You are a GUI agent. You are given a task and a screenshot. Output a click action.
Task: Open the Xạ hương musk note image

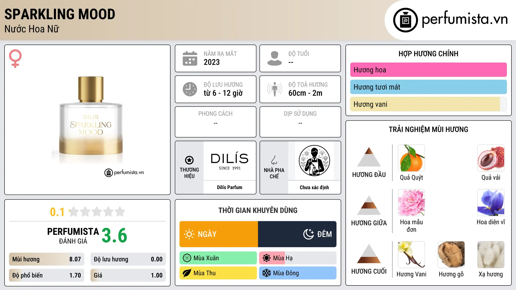[x=491, y=255]
